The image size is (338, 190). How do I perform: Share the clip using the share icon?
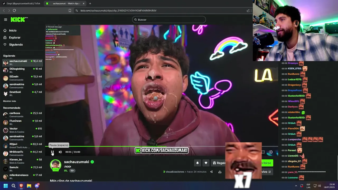(x=211, y=172)
